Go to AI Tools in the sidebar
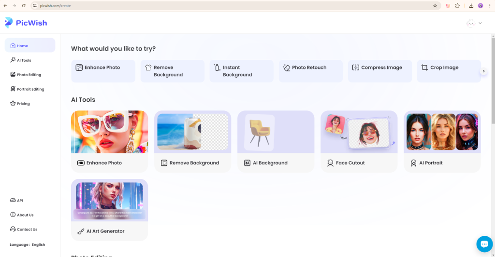The width and height of the screenshot is (495, 257). tap(24, 60)
